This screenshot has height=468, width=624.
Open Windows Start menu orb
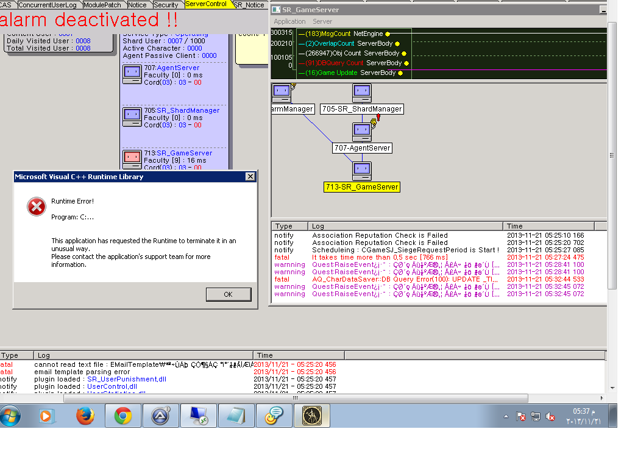click(x=10, y=416)
